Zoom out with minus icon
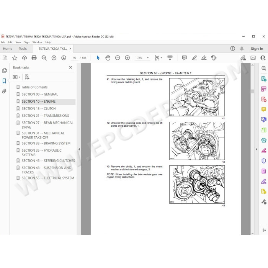This screenshot has width=268, height=268. click(x=118, y=58)
